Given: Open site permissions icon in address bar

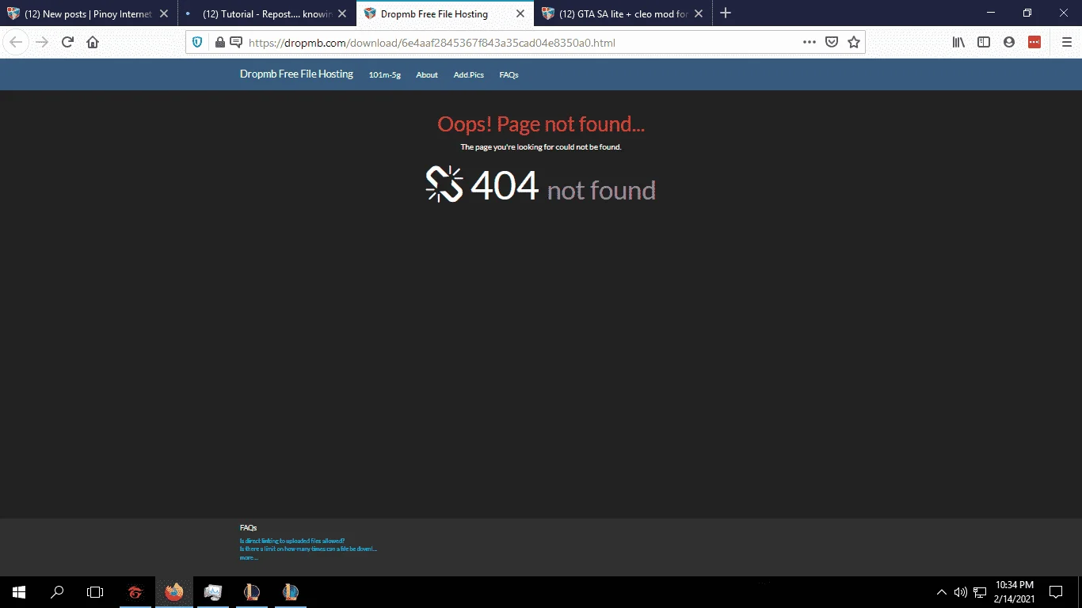Looking at the screenshot, I should 235,43.
